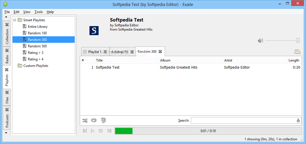Close the Podcasts side panel tab

click(7, 110)
